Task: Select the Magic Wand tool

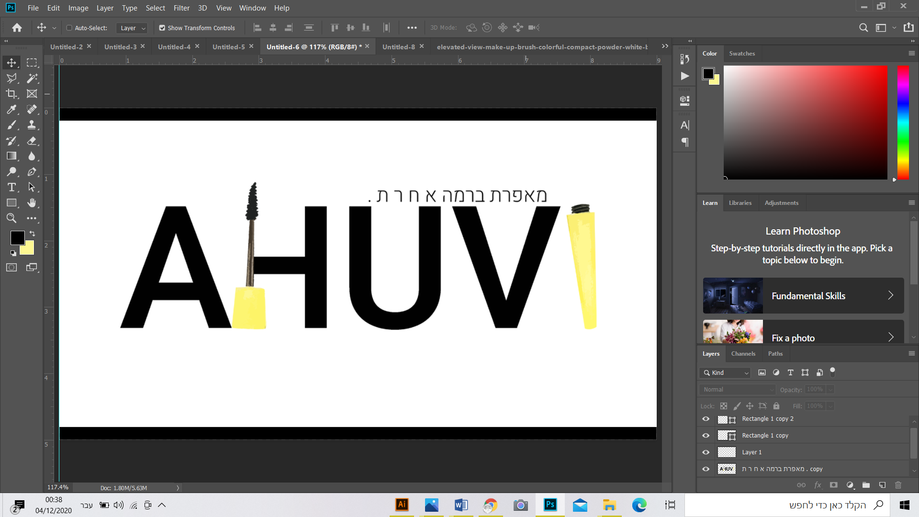Action: (x=32, y=78)
